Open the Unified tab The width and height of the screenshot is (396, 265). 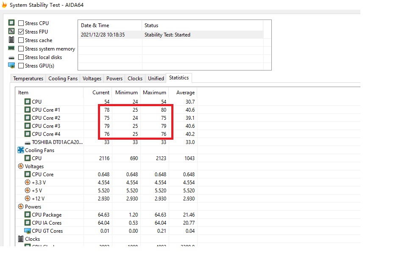156,79
